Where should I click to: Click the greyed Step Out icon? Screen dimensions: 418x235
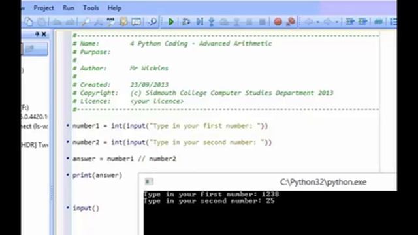point(236,22)
